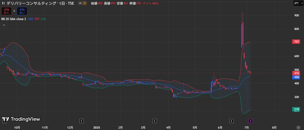Screen dimensions: 304x130
Task: Click the 4月 label on time axis
Action: tap(169, 128)
